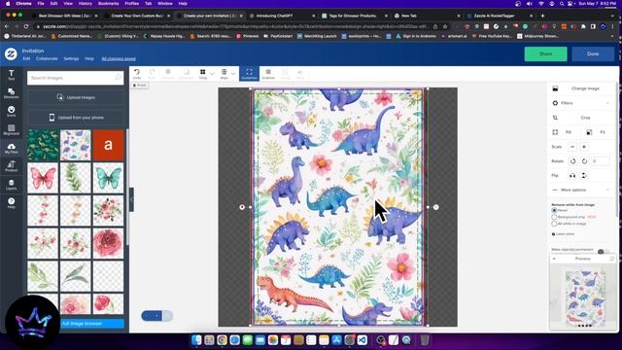
Task: Decrease scale with minus button
Action: [x=572, y=147]
